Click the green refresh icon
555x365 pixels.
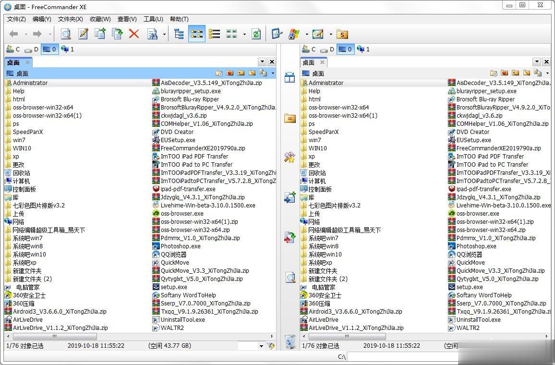click(x=256, y=34)
